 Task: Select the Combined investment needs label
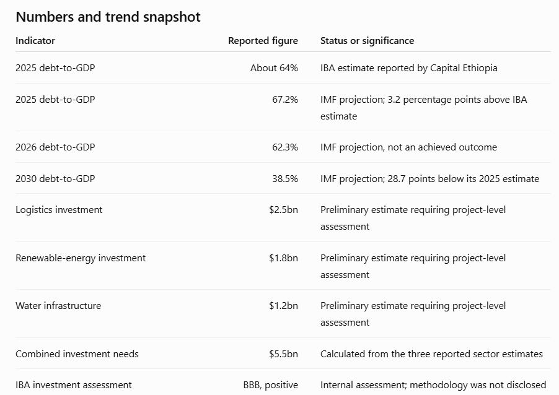77,354
